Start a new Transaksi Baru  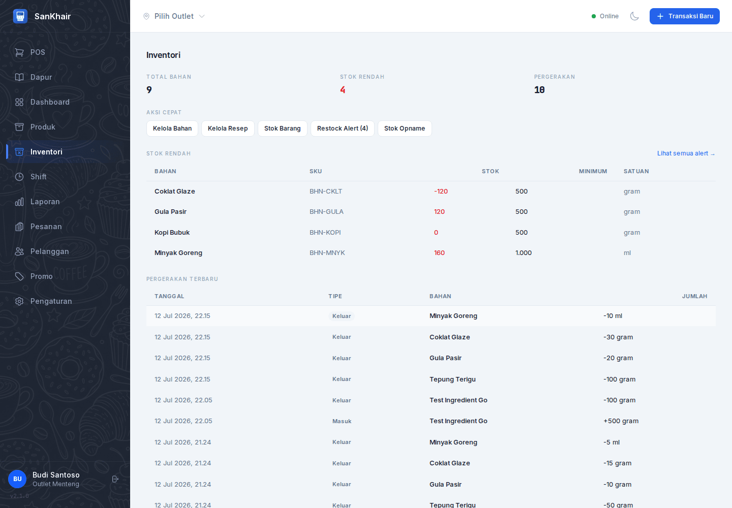pyautogui.click(x=684, y=16)
